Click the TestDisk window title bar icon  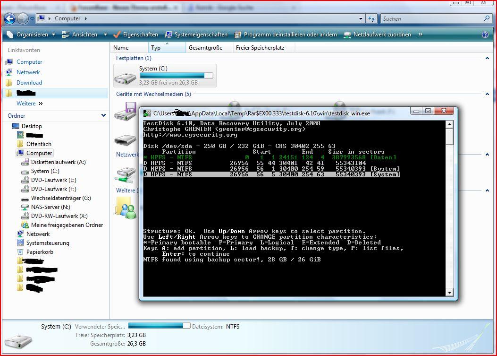[147, 113]
